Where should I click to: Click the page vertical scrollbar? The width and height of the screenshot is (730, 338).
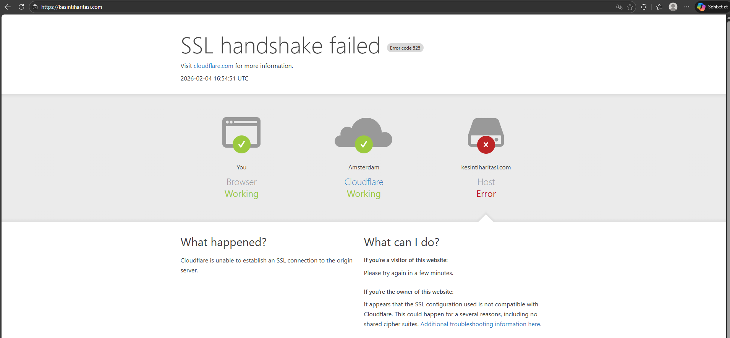click(728, 176)
